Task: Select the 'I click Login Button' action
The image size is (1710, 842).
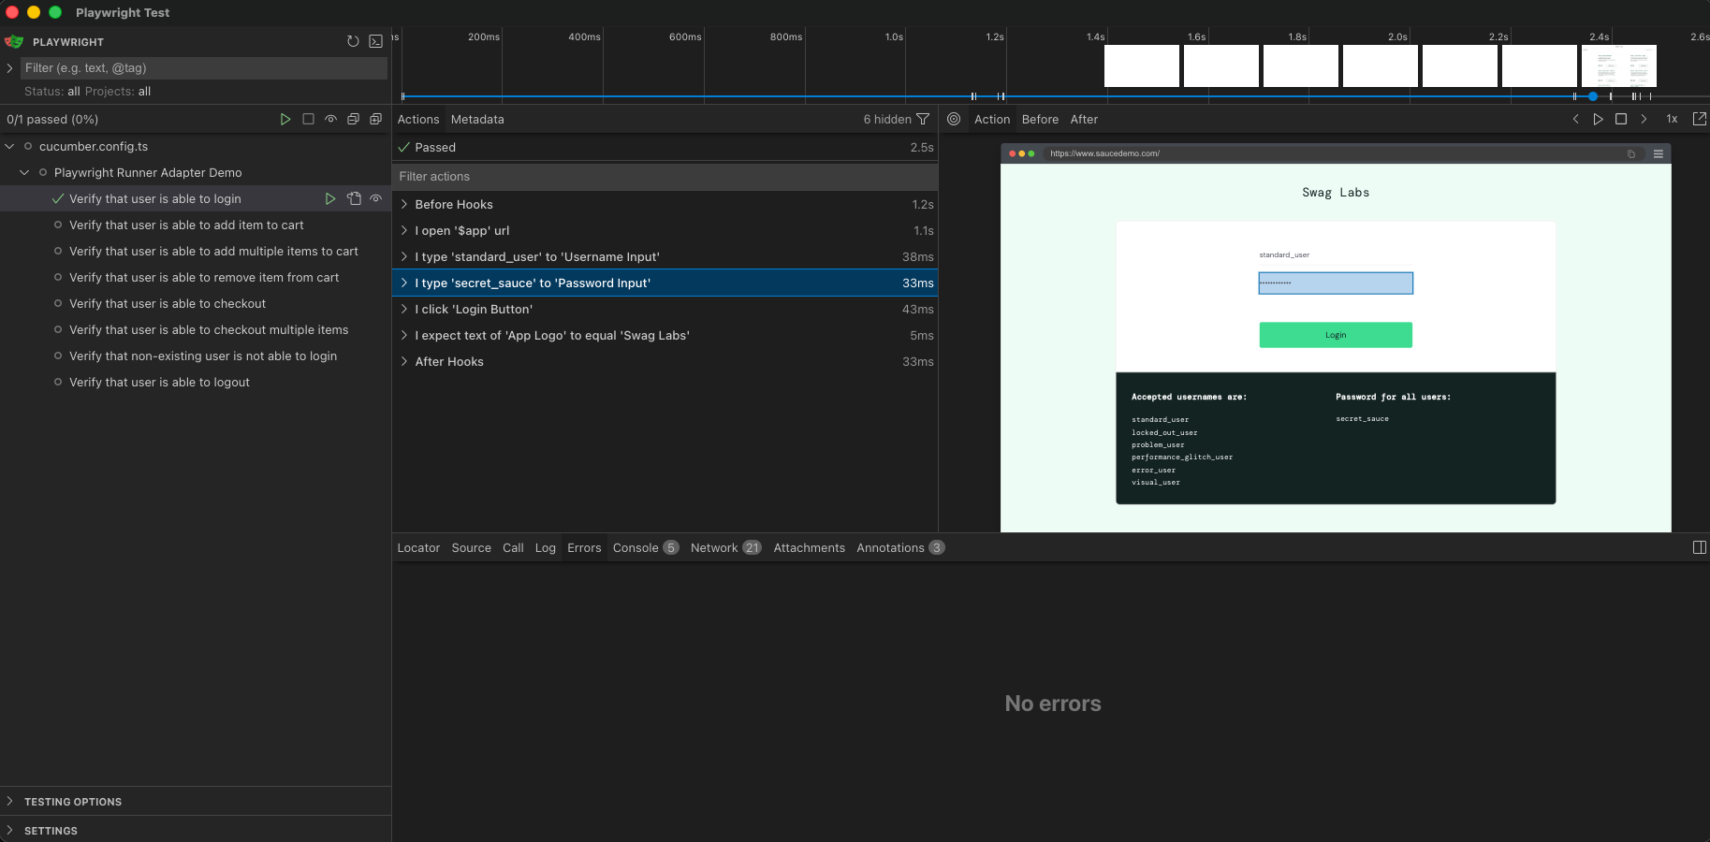Action: click(665, 309)
